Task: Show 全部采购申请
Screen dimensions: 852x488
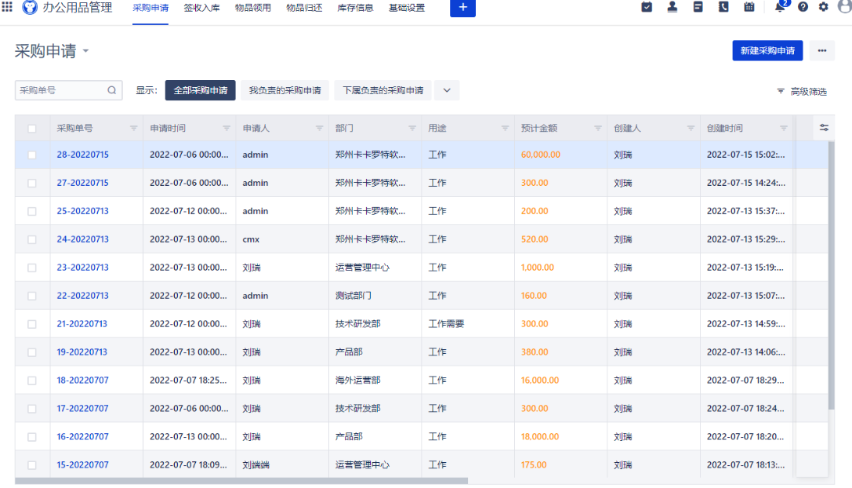Action: [x=200, y=90]
